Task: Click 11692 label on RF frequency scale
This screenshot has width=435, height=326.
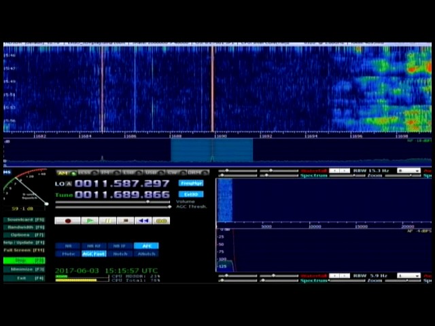Action: click(x=266, y=136)
